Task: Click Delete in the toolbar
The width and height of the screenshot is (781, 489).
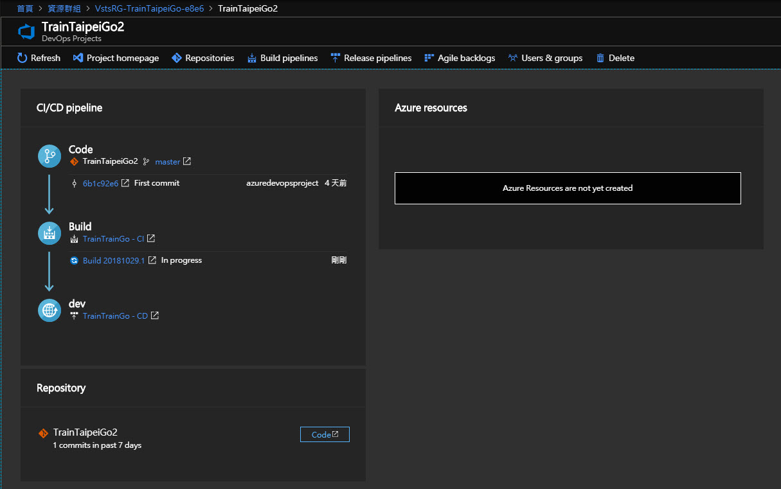Action: 615,58
